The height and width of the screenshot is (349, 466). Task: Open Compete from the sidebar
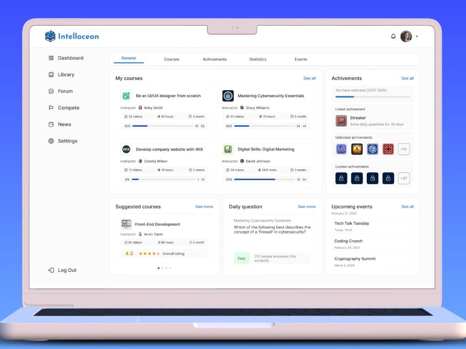pos(64,108)
